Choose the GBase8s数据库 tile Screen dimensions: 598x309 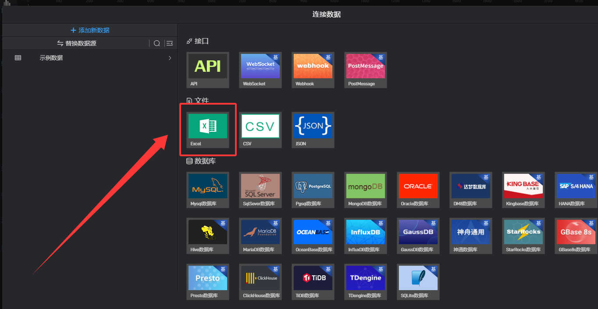576,236
